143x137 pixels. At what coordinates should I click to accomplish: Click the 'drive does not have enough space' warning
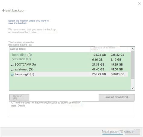pyautogui.click(x=45, y=104)
